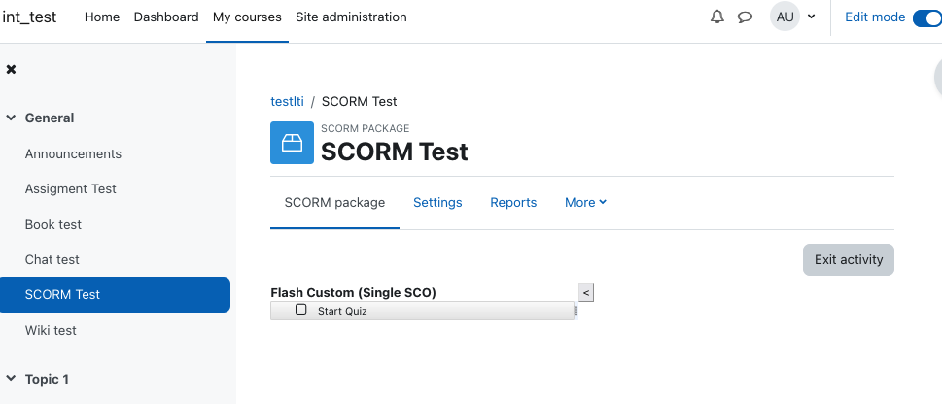Open Site administration in top menu
This screenshot has width=942, height=404.
point(351,17)
